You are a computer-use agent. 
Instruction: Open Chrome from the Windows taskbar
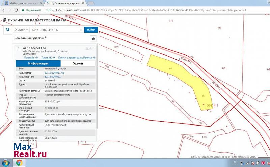19,163
